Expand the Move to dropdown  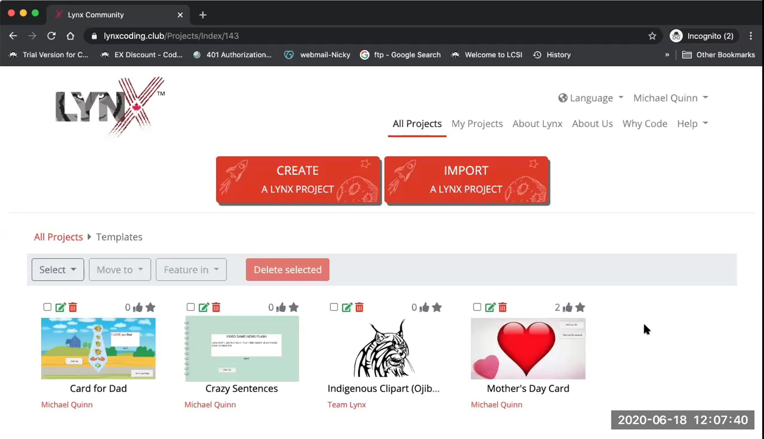120,270
